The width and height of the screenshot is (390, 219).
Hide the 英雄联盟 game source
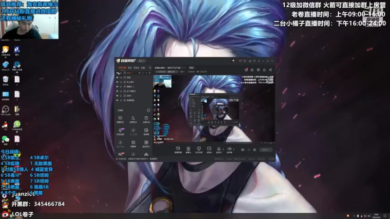click(x=117, y=100)
